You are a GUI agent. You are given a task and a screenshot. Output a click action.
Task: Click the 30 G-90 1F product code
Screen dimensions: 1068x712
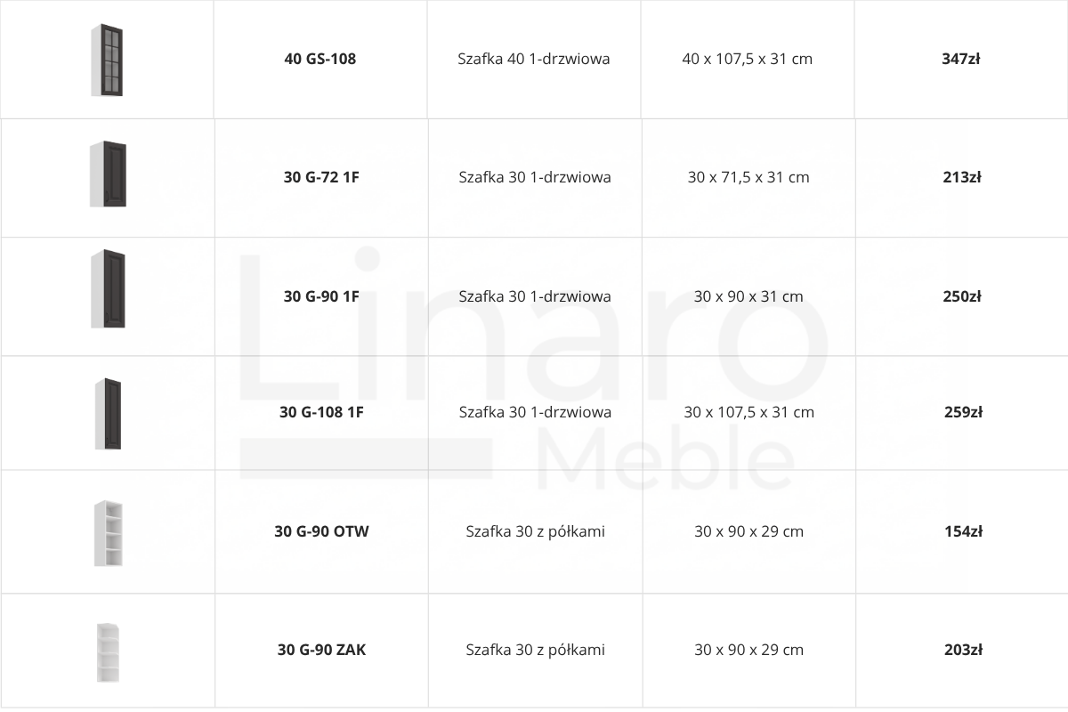tap(321, 296)
